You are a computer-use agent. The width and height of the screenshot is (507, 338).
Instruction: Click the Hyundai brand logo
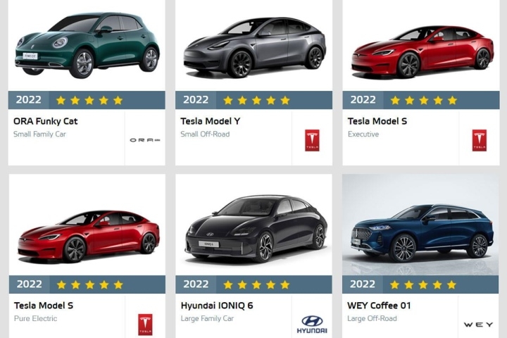click(x=312, y=325)
